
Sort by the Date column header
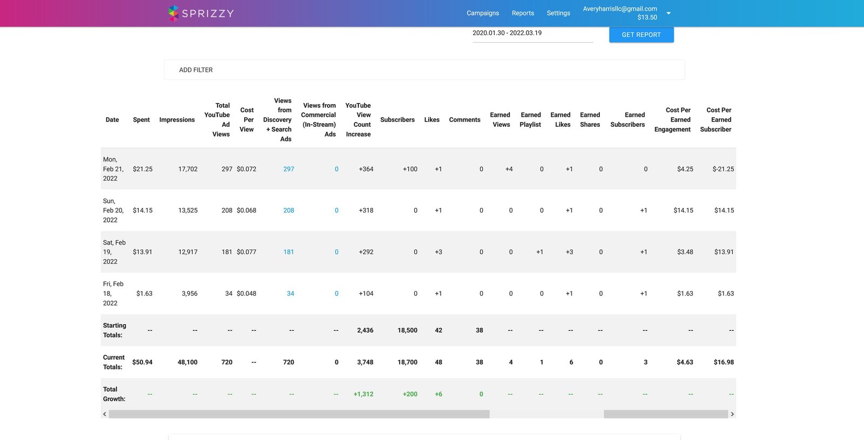(x=112, y=120)
